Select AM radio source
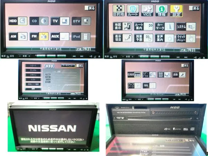Viewport: 208px width, 156px height. (x=18, y=36)
